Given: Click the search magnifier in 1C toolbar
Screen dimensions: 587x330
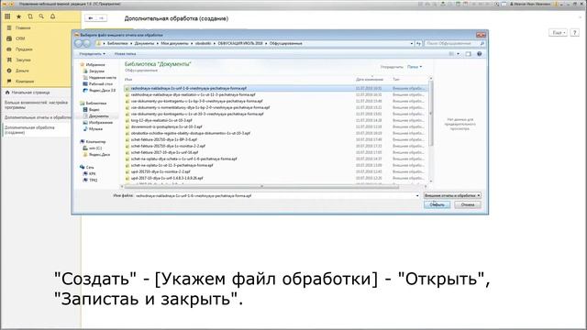Looking at the screenshot, I should click(x=41, y=16).
